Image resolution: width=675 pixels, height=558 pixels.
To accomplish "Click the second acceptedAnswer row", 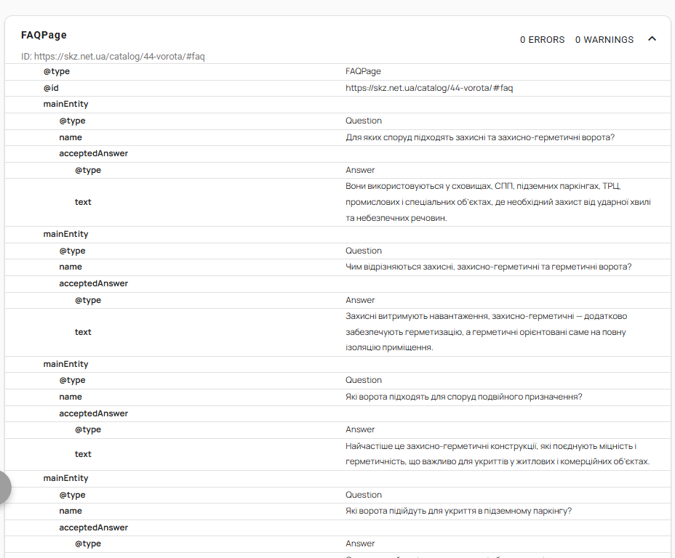I will coord(338,284).
